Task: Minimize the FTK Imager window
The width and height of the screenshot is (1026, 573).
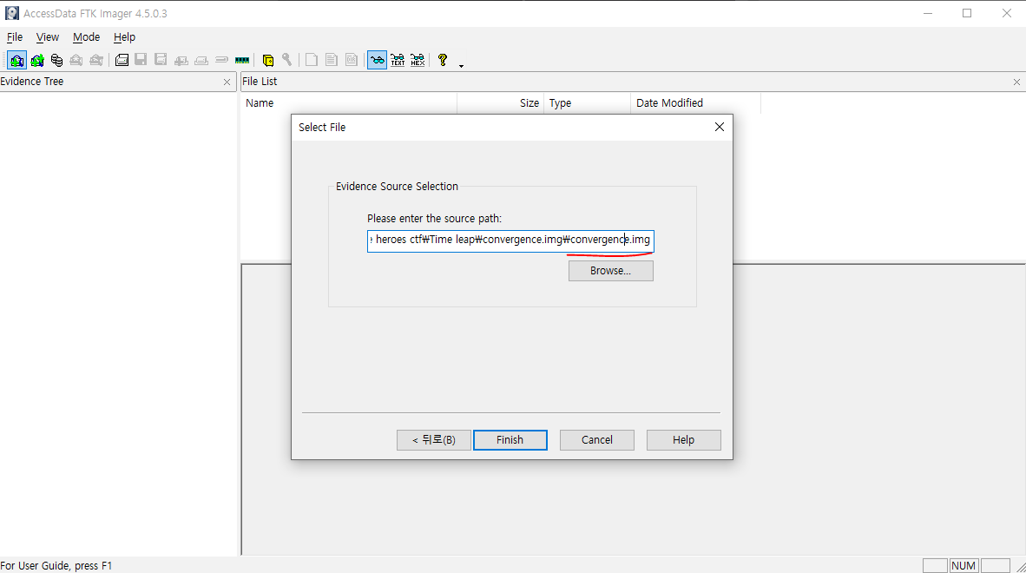Action: tap(928, 13)
